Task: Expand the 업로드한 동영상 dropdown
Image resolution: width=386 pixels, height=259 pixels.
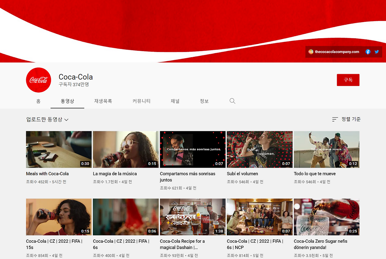Action: [47, 120]
